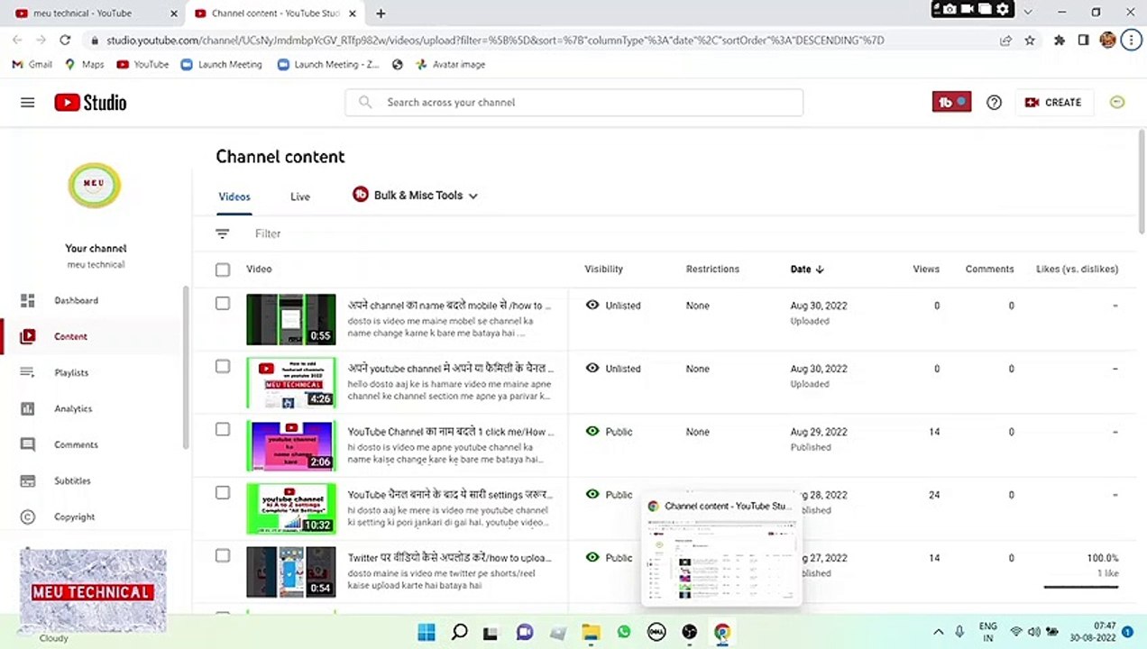Screen dimensions: 1147x649
Task: Change Unlisted visibility of the 0:55 video
Action: (613, 306)
